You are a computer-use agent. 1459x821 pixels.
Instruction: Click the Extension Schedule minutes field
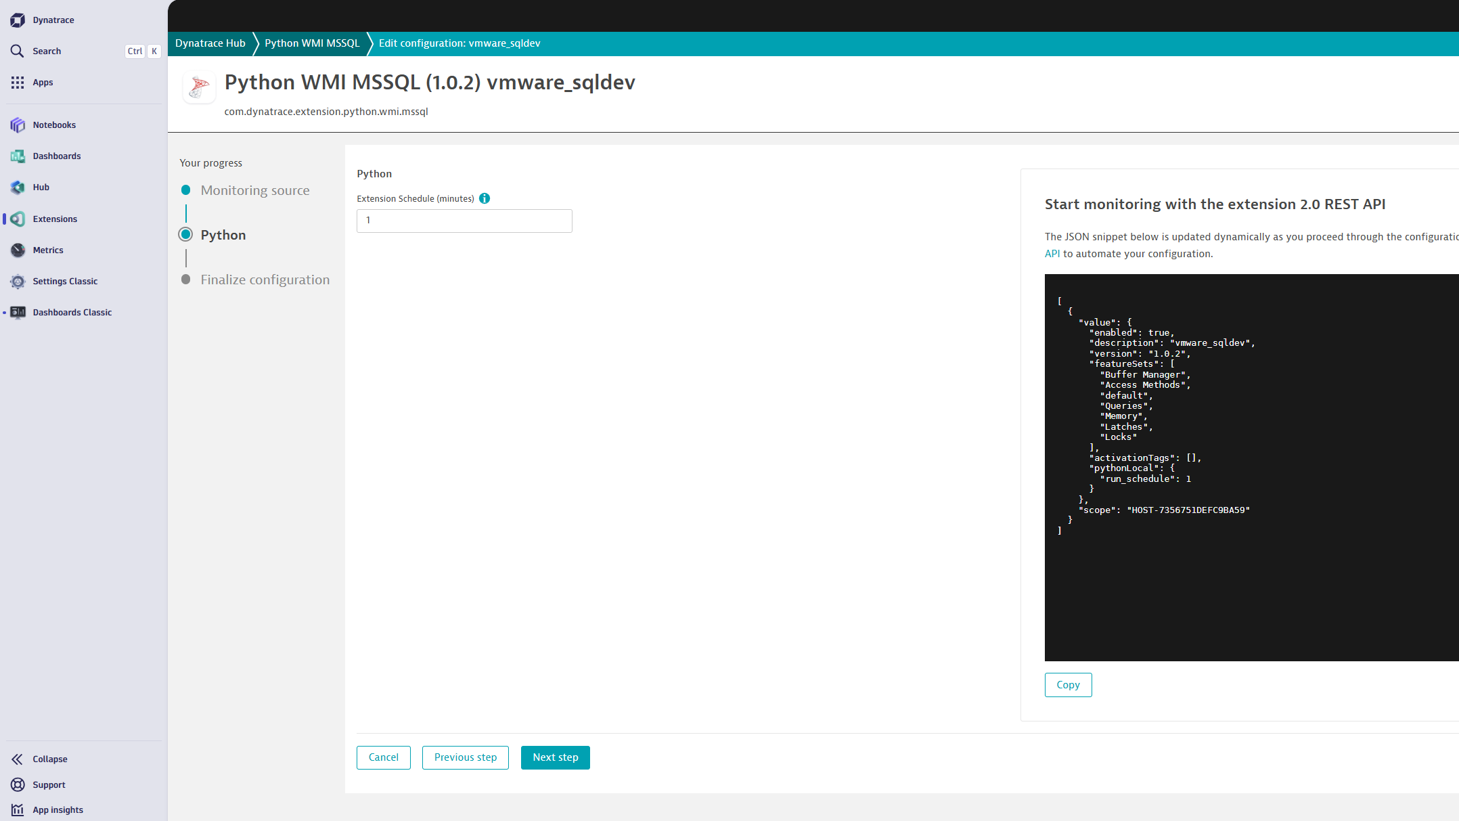pyautogui.click(x=464, y=221)
